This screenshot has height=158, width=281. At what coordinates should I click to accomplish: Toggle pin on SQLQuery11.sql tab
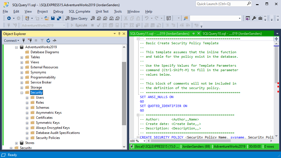coord(193,33)
